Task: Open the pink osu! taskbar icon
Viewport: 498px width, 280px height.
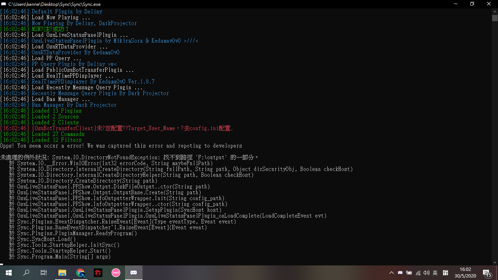Action: (116, 272)
